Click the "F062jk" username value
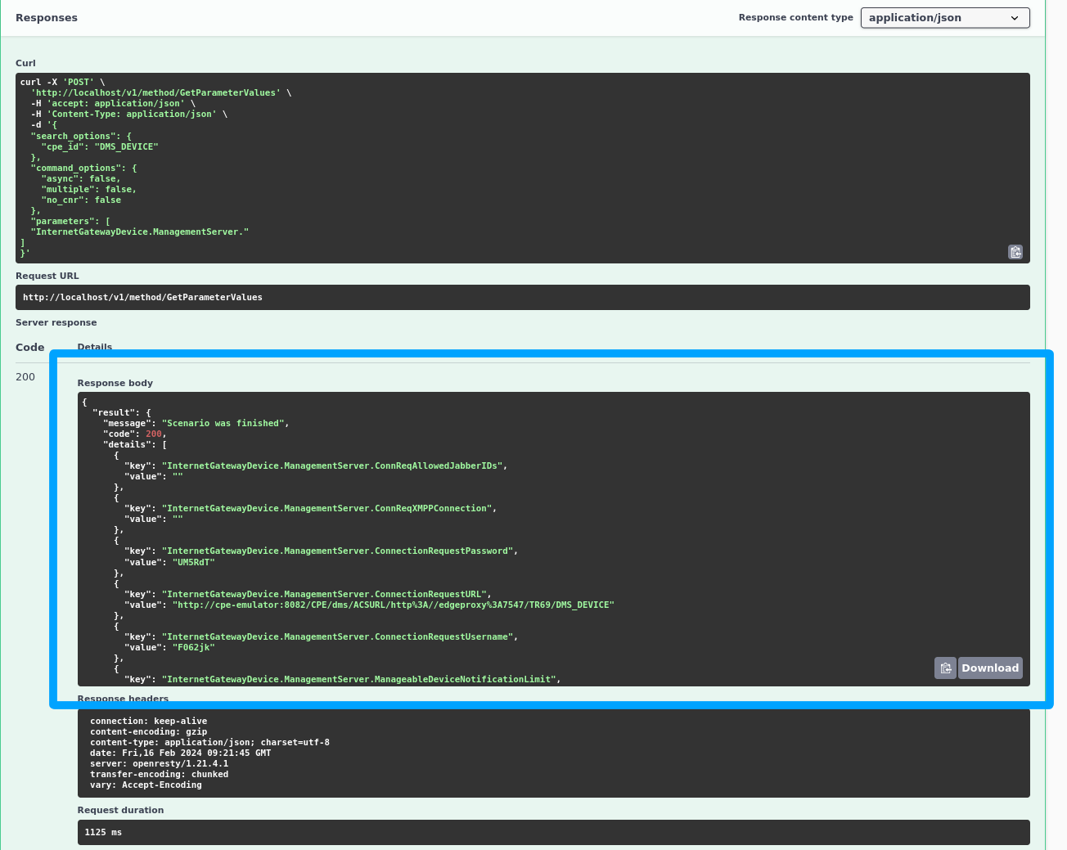The image size is (1067, 850). (x=193, y=648)
